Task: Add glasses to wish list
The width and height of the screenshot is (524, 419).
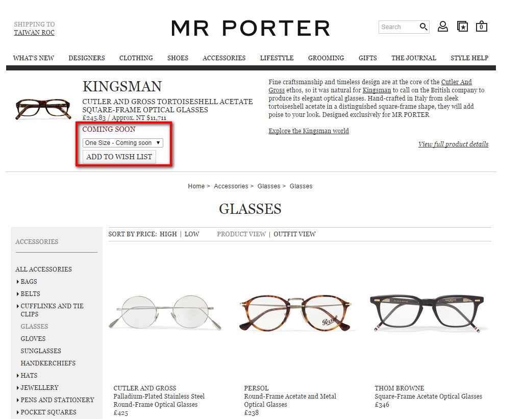Action: [119, 157]
